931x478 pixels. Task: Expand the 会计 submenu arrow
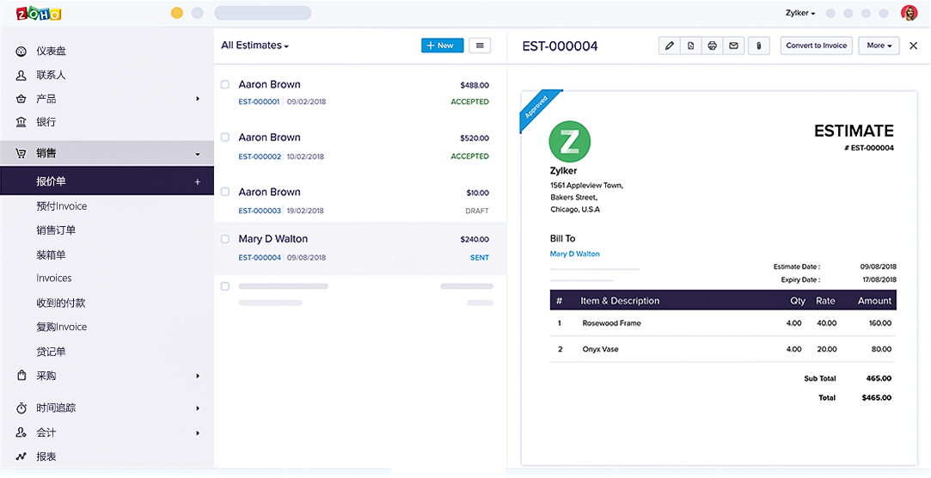coord(198,433)
